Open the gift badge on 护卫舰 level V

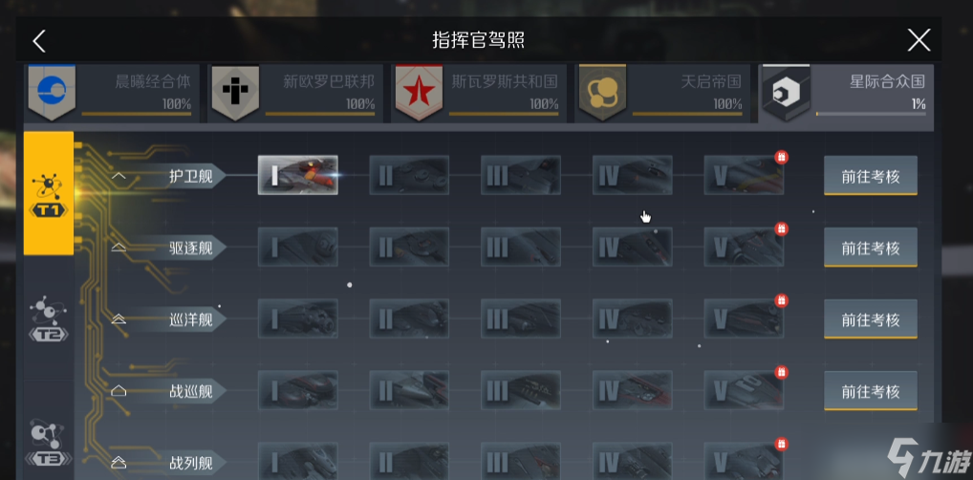tap(782, 157)
